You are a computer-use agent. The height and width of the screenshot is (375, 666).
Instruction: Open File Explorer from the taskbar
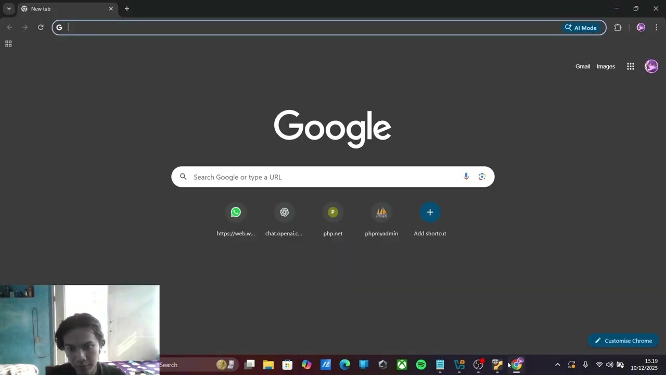tap(268, 365)
